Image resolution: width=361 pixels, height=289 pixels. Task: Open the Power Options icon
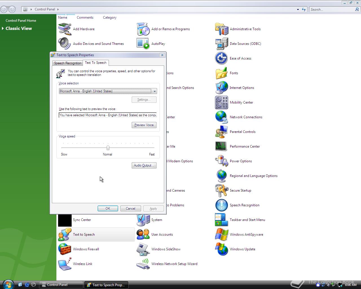(x=221, y=161)
